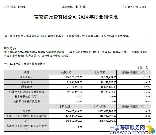The width and height of the screenshot is (156, 135).
Task: Click the 上年同期 column header
Action: tap(100, 72)
